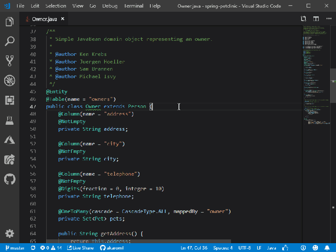Change the Java language mode selector
Screen dimensions: 336x252
[271, 248]
